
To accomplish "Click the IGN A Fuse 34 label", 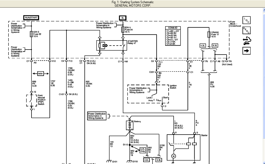I will pos(129,30).
